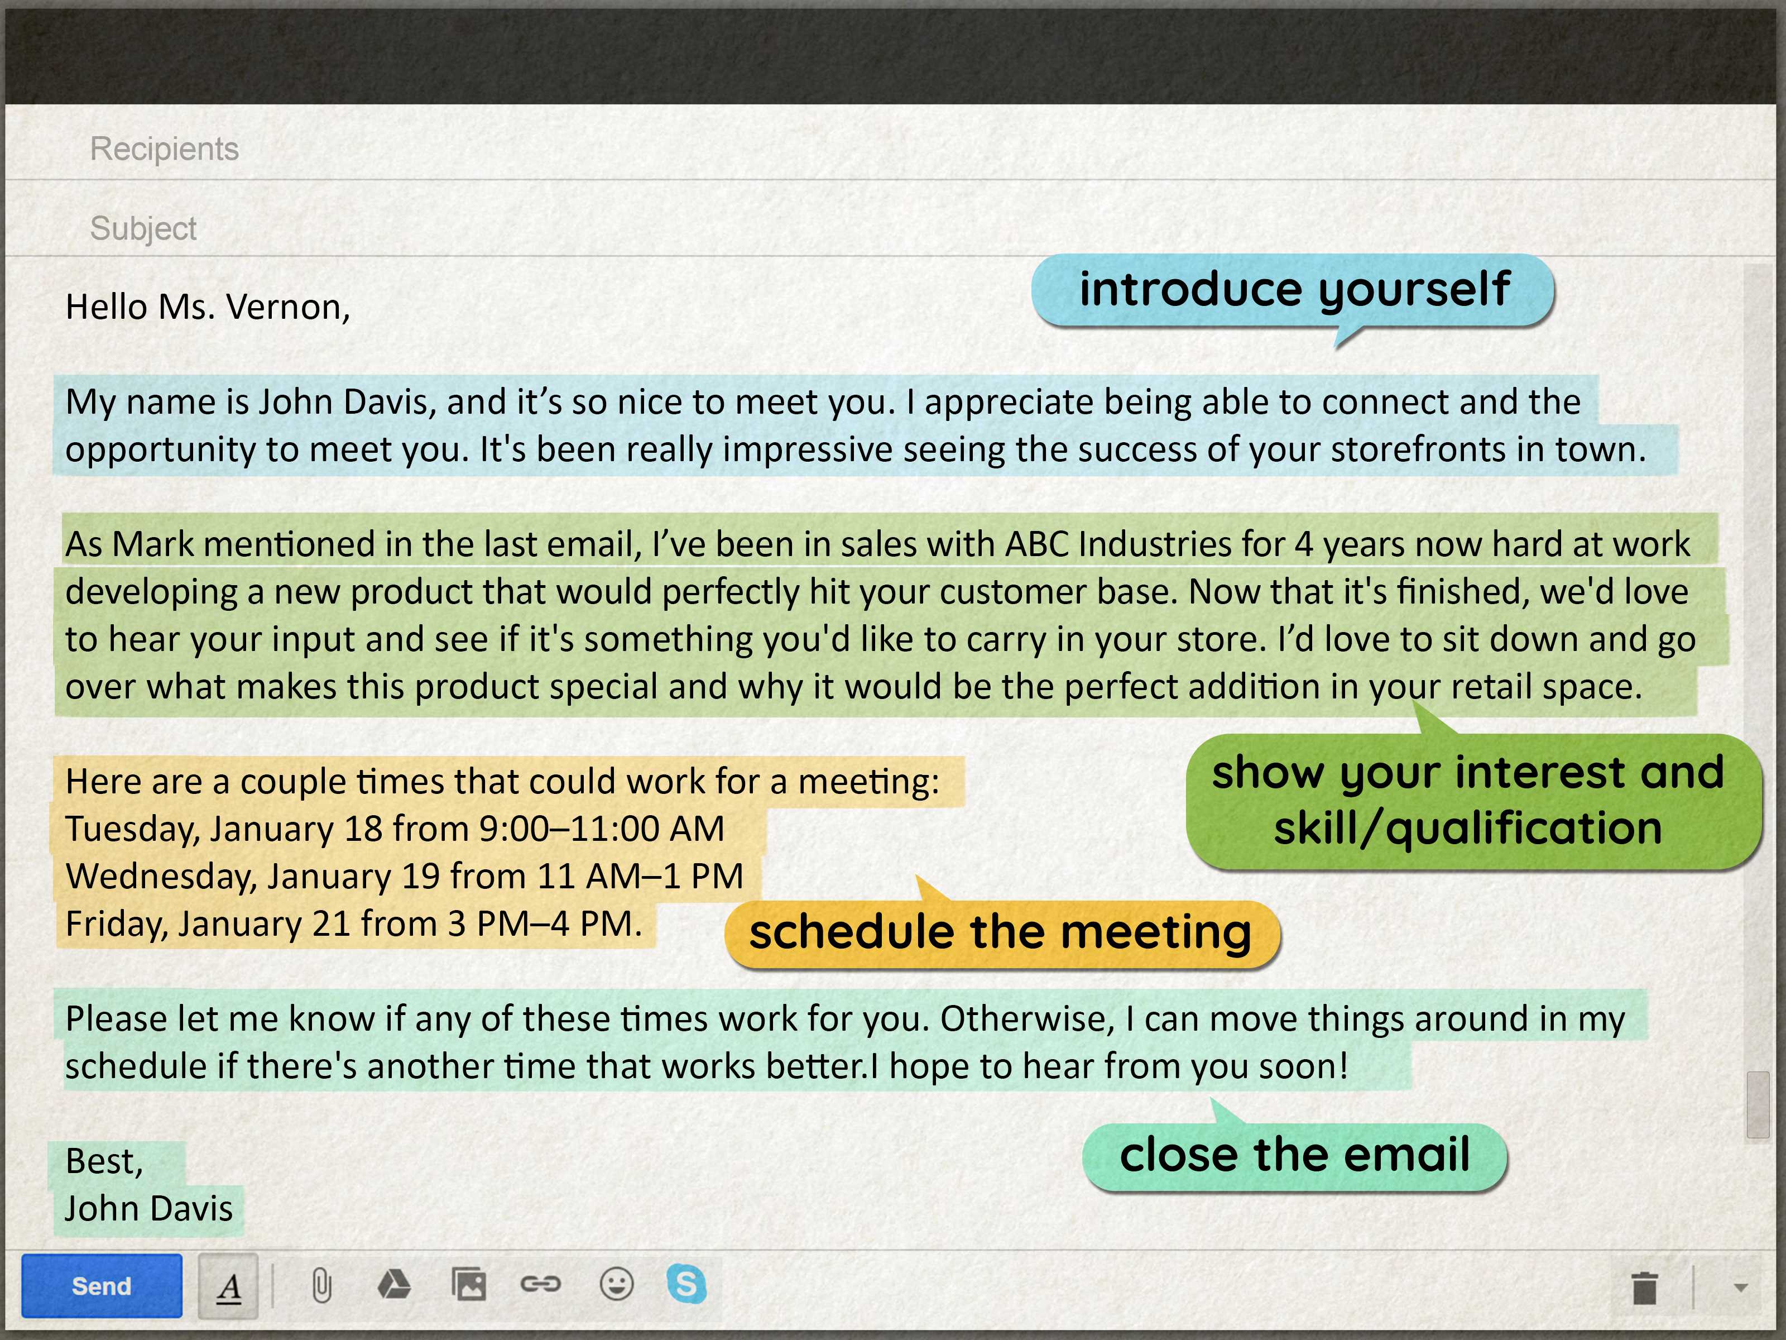Expand more options dropdown arrow
Viewport: 1786px width, 1340px height.
pos(1741,1288)
